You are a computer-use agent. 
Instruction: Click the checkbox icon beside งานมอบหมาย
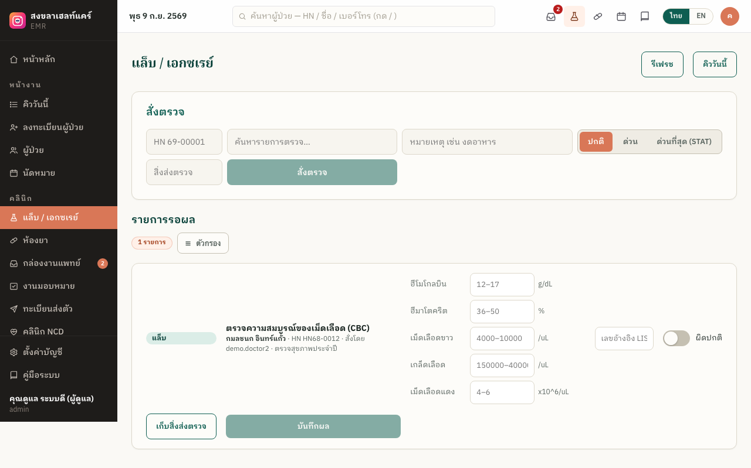click(x=13, y=286)
